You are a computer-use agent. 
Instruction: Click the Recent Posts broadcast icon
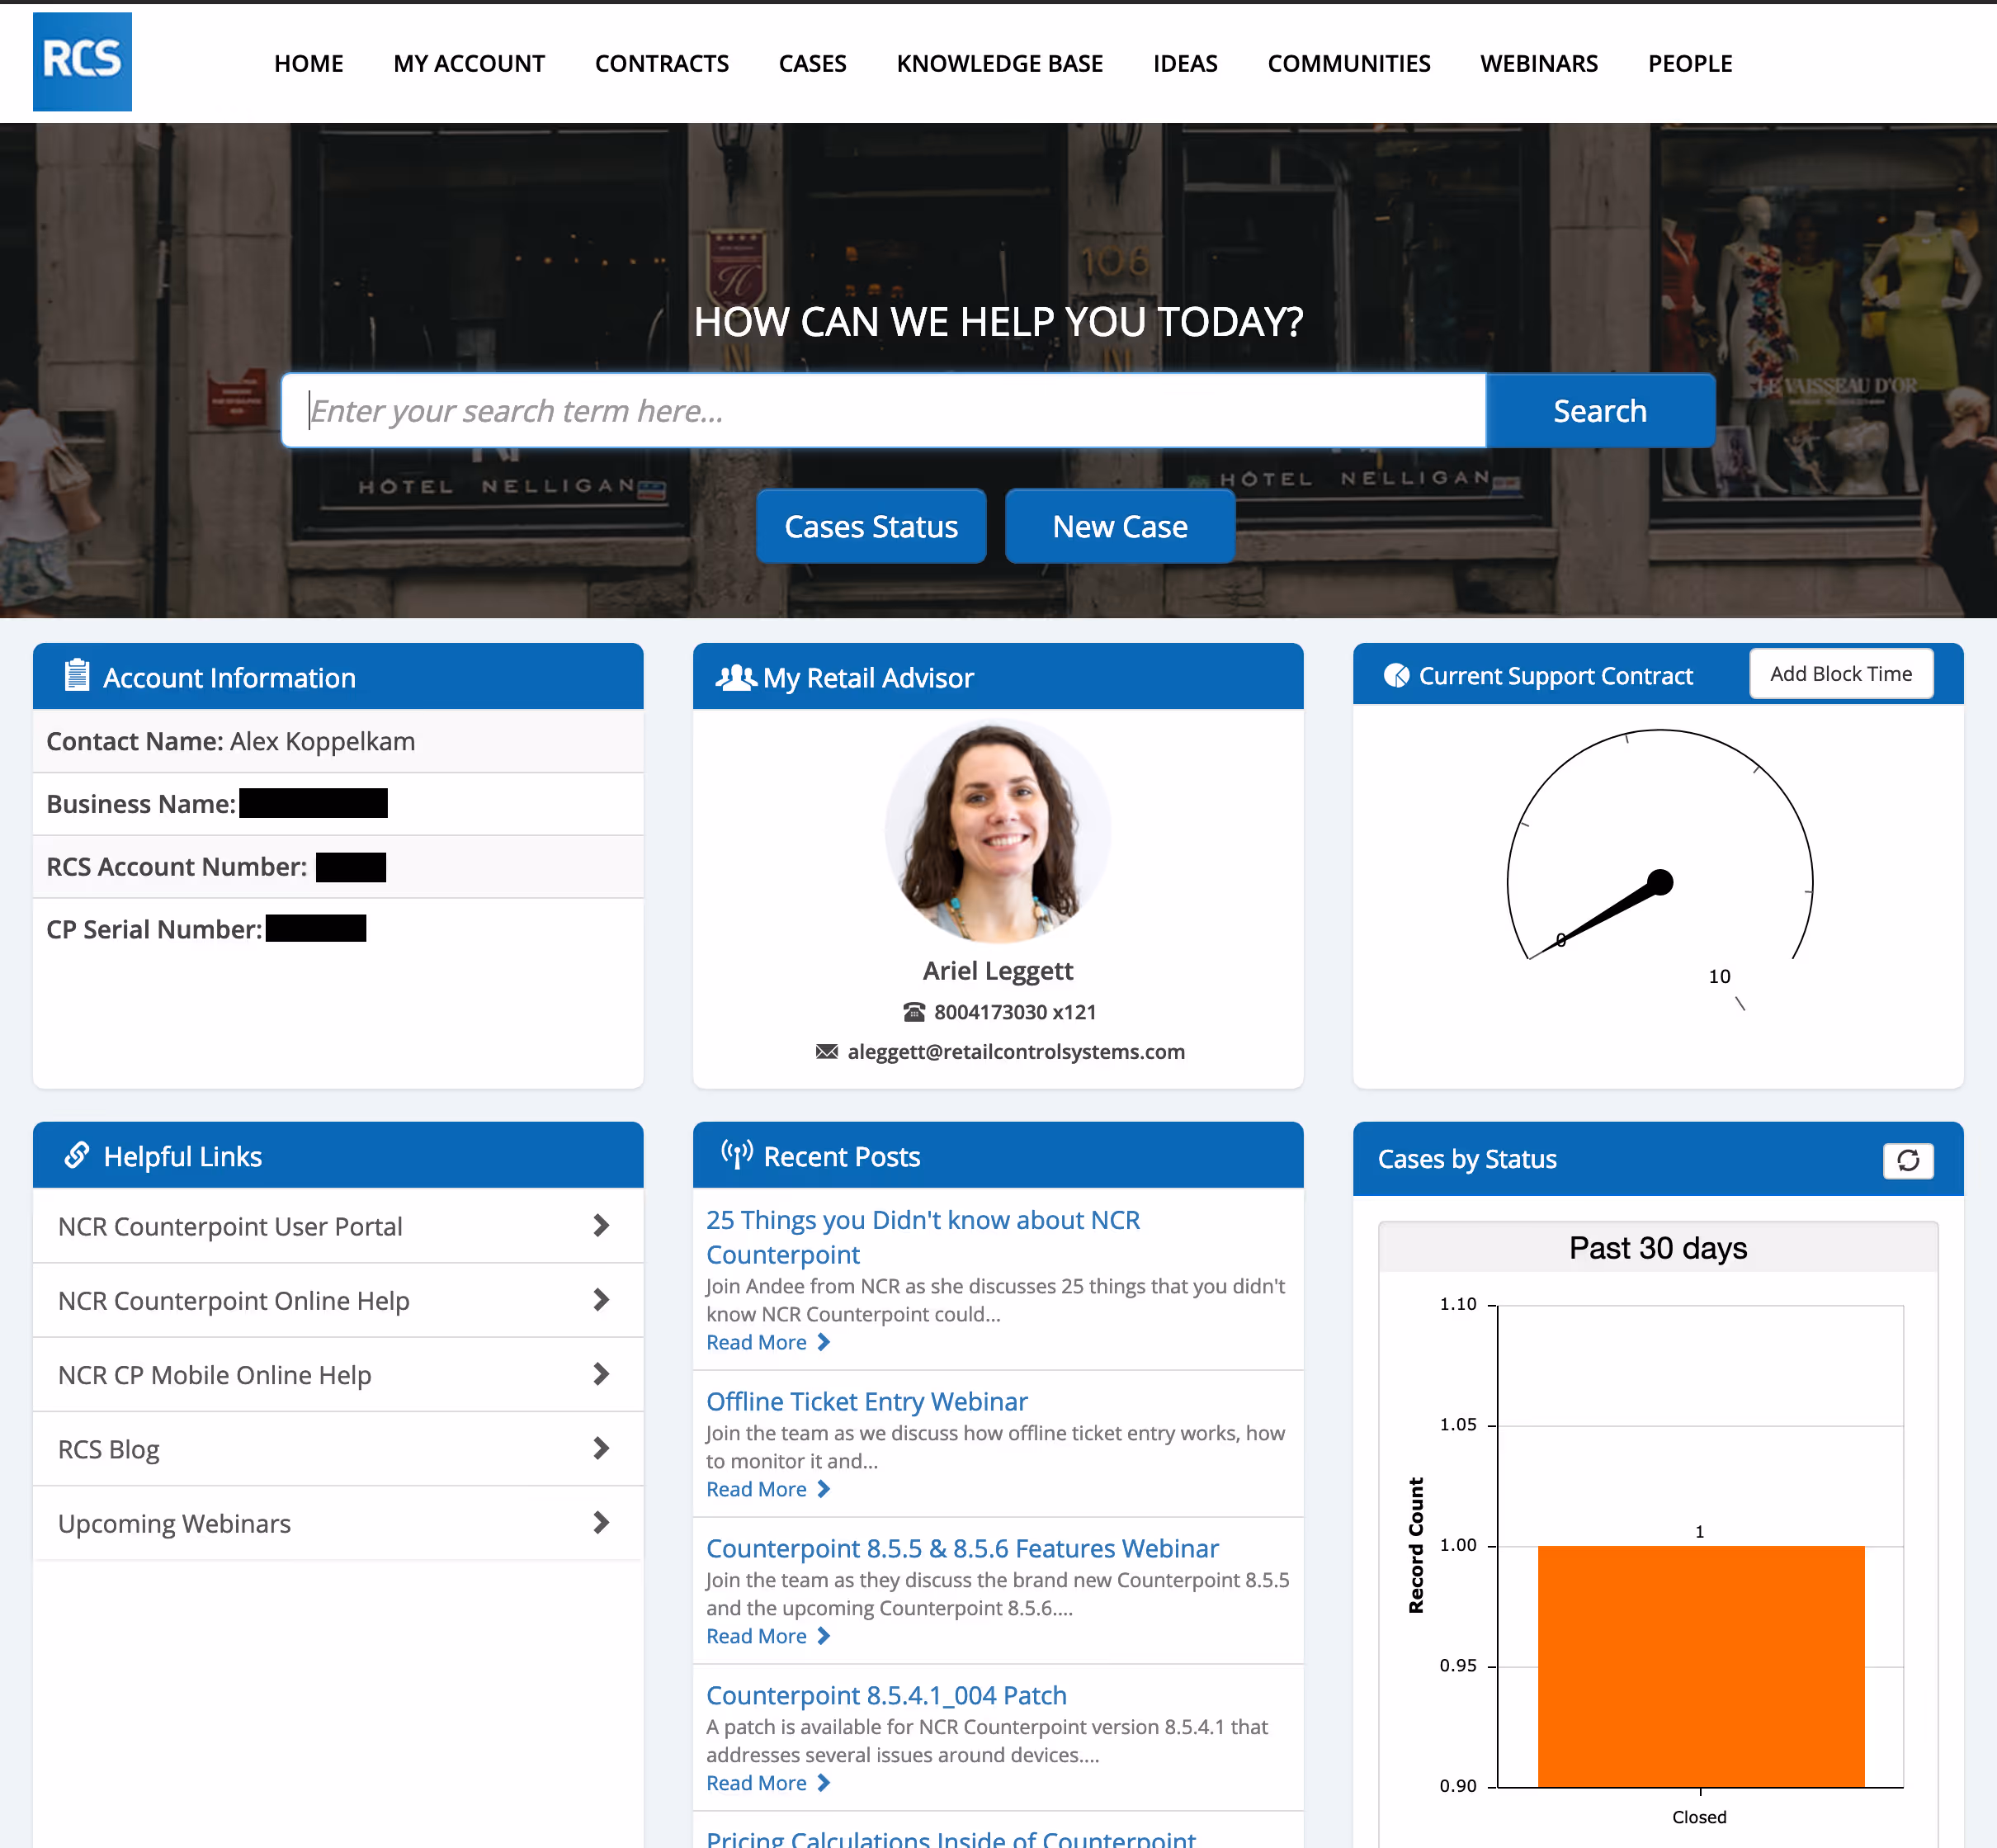737,1154
